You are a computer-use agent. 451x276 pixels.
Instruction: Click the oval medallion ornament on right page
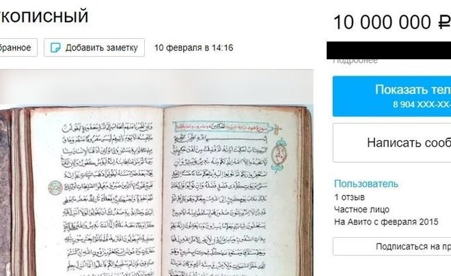278,155
